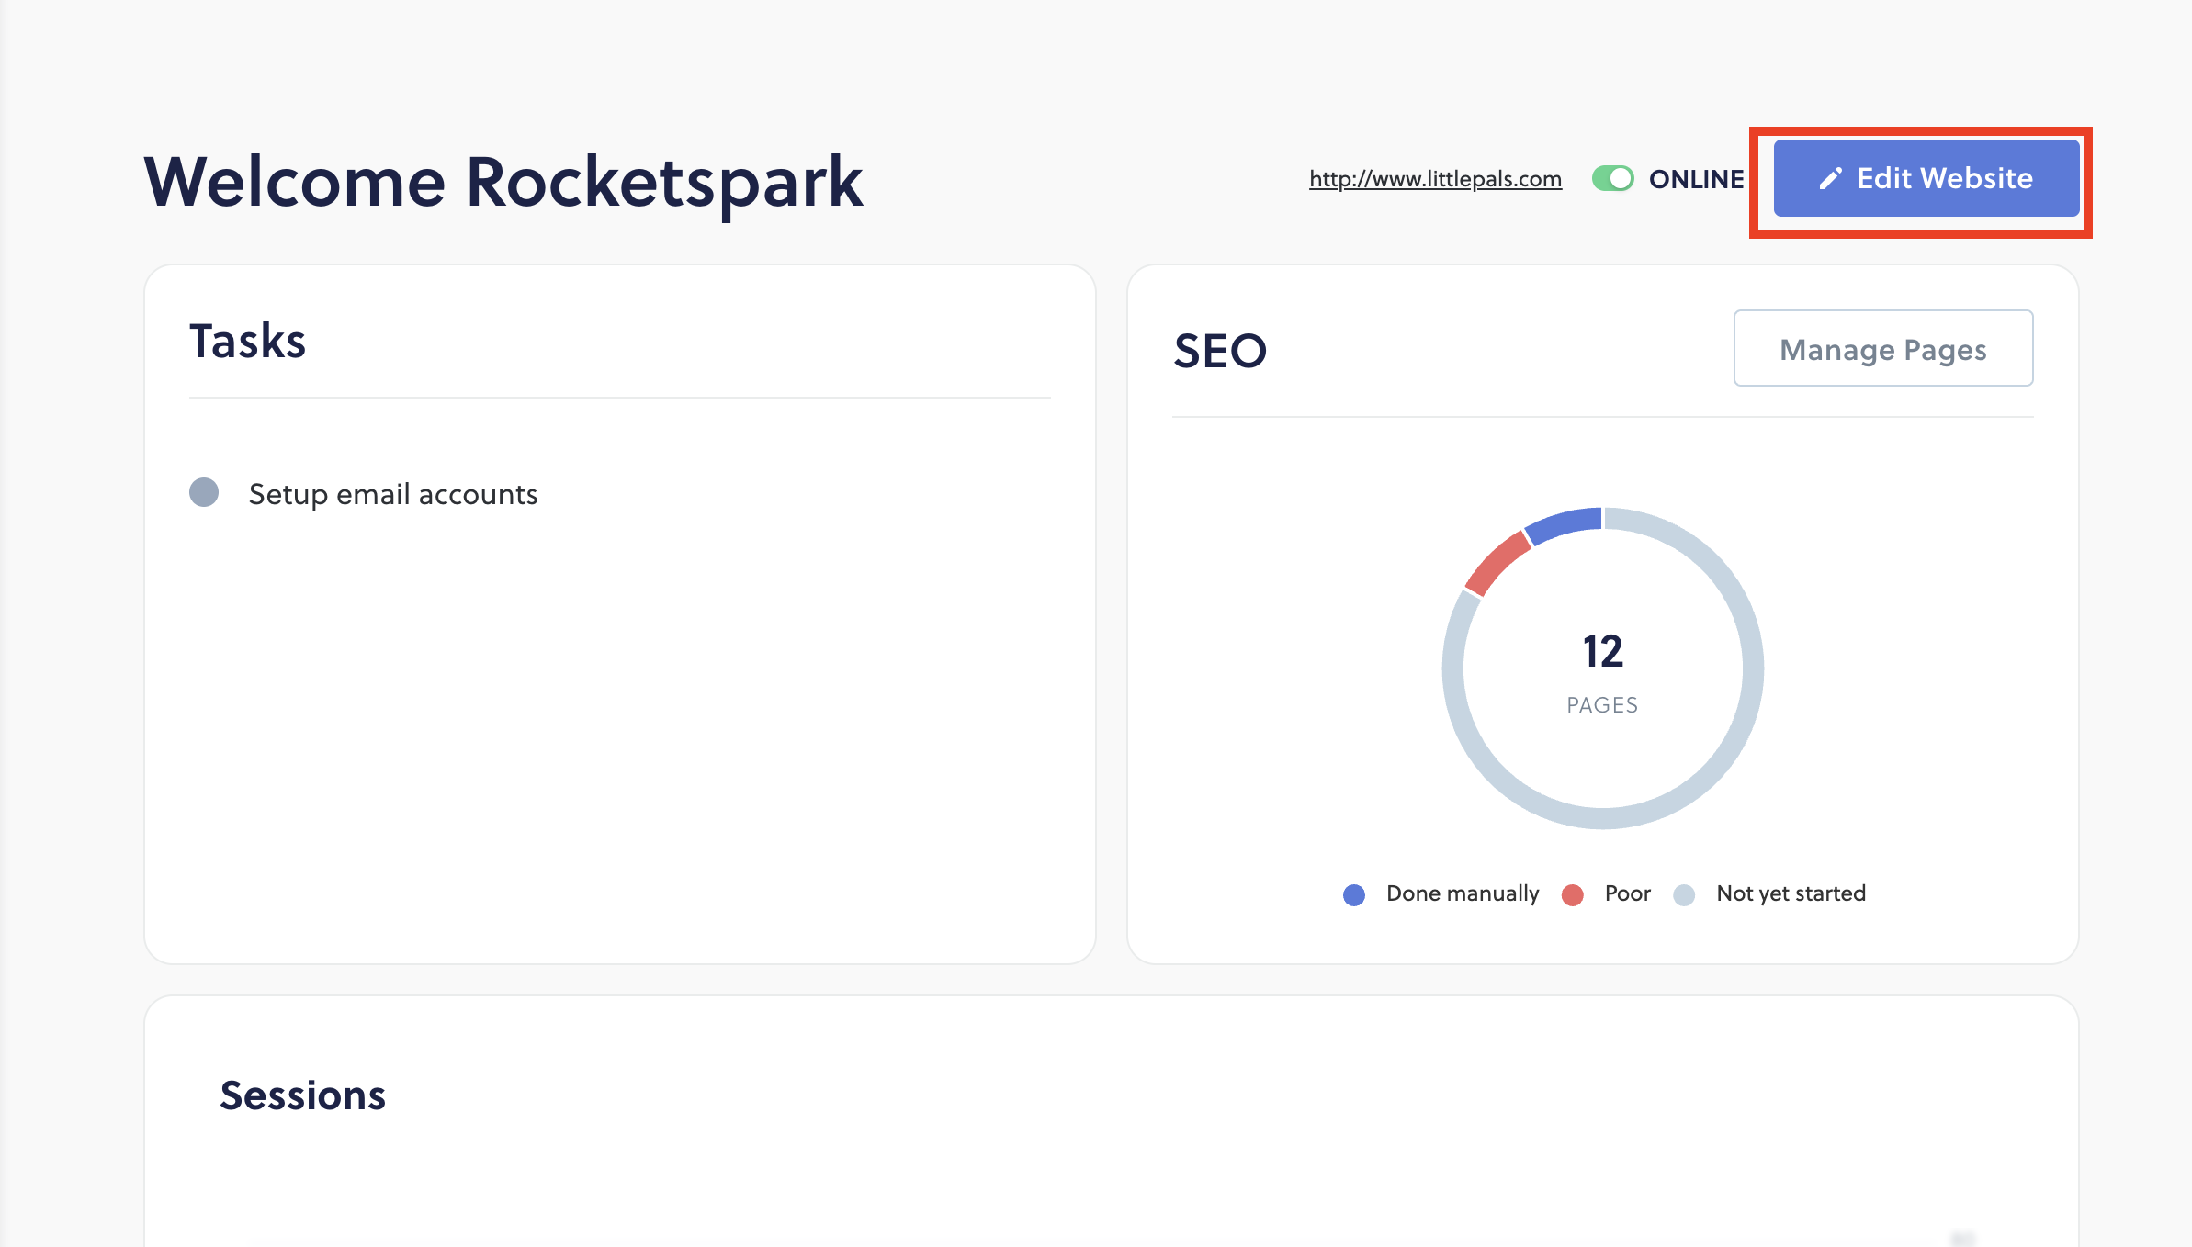Click the Tasks card heading
2192x1247 pixels.
[x=247, y=341]
